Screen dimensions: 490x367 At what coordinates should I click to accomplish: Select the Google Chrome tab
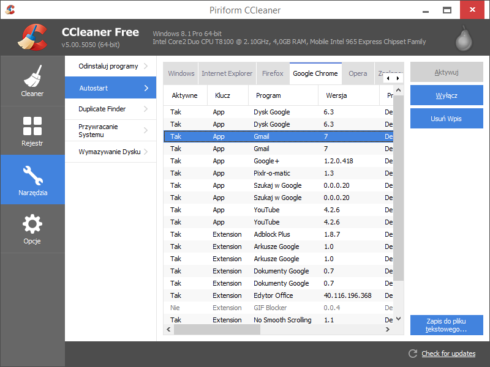(315, 73)
